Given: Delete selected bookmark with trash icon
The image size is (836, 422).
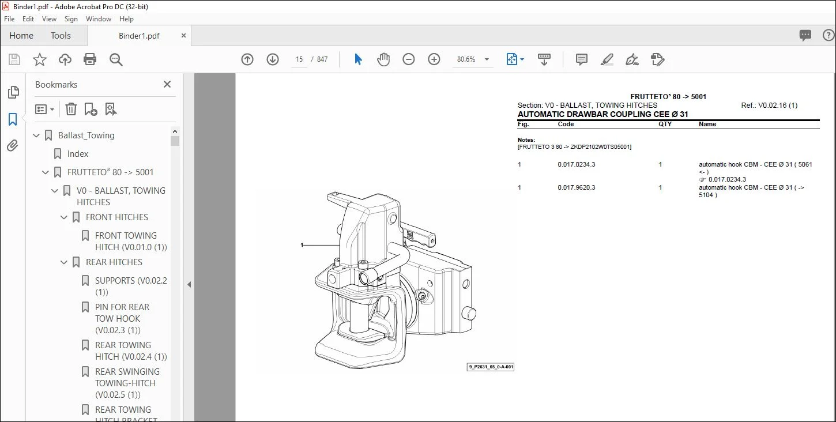Looking at the screenshot, I should click(x=71, y=109).
